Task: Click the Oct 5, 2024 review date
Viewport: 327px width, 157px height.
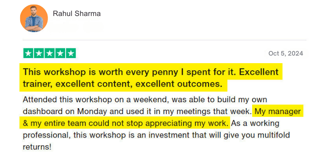Action: [286, 53]
